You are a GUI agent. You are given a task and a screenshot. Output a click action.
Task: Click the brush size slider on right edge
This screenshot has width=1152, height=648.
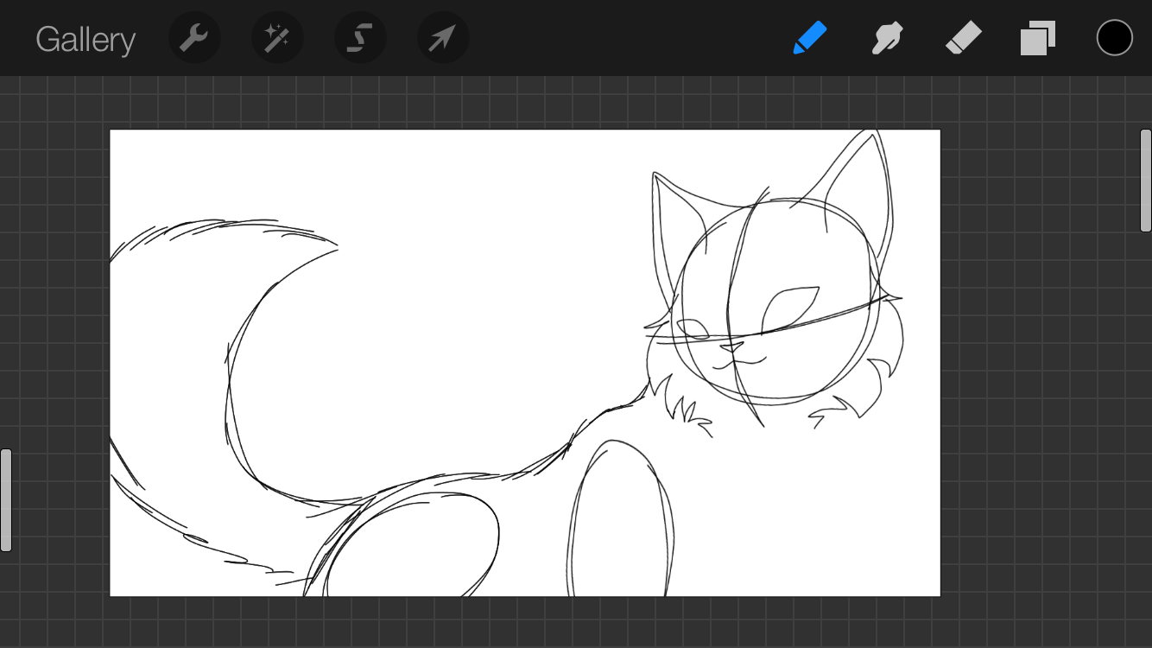[1146, 181]
